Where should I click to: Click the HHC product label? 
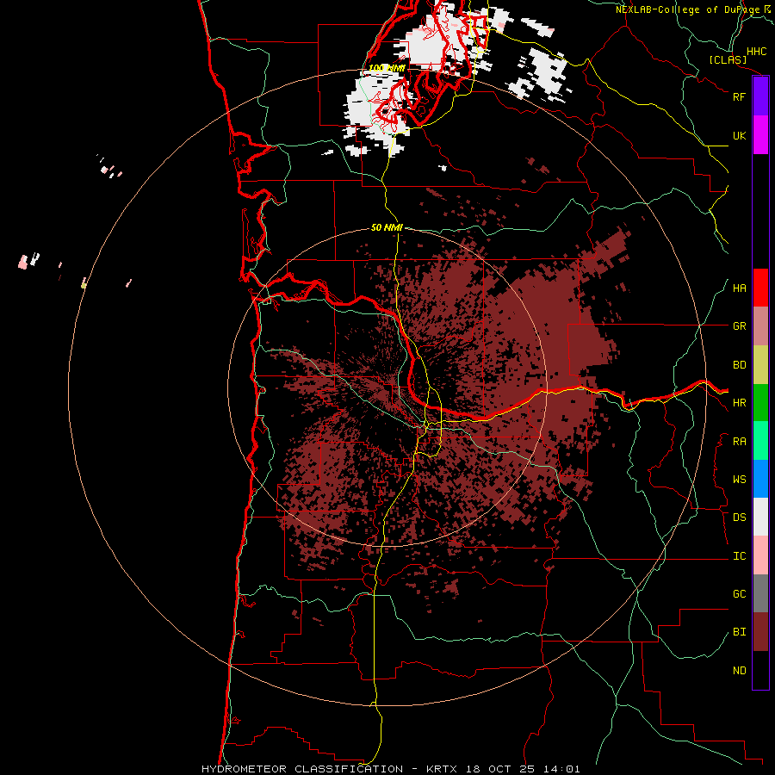[x=756, y=52]
